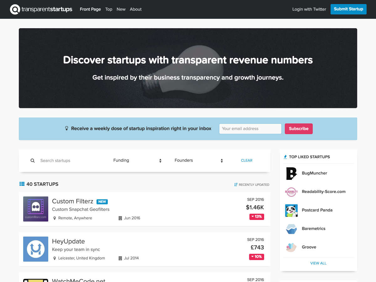Expand the Funding dropdown

tap(137, 160)
